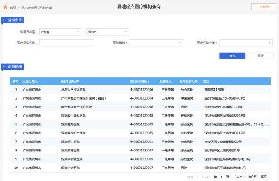Click the home icon in breadcrumb

pos(5,7)
